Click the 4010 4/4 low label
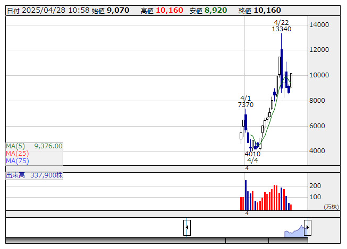 pyautogui.click(x=252, y=157)
